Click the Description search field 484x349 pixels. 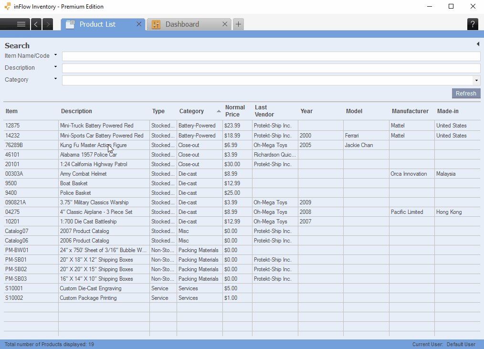(x=271, y=68)
